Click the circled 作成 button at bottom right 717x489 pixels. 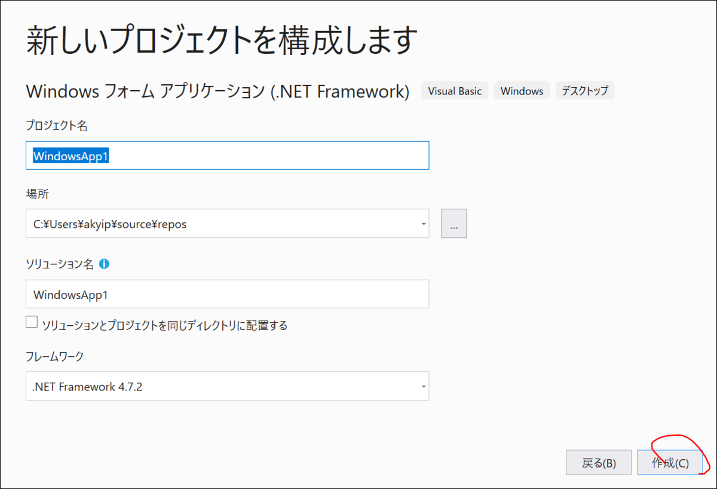tap(670, 462)
